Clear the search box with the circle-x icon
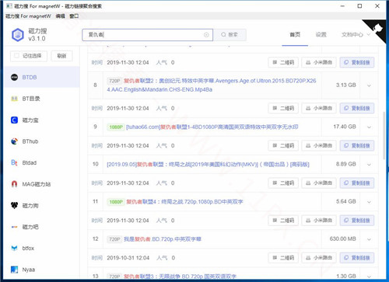 pyautogui.click(x=206, y=35)
